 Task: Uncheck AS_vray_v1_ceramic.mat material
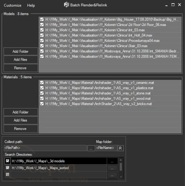[42, 83]
